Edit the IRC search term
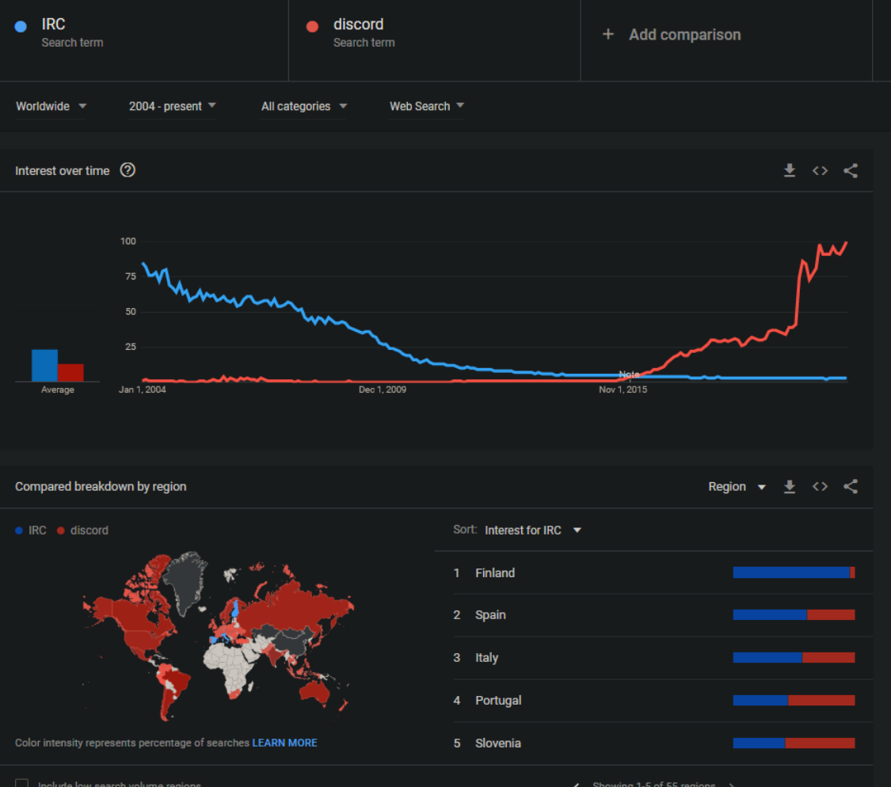This screenshot has height=787, width=891. [x=72, y=32]
